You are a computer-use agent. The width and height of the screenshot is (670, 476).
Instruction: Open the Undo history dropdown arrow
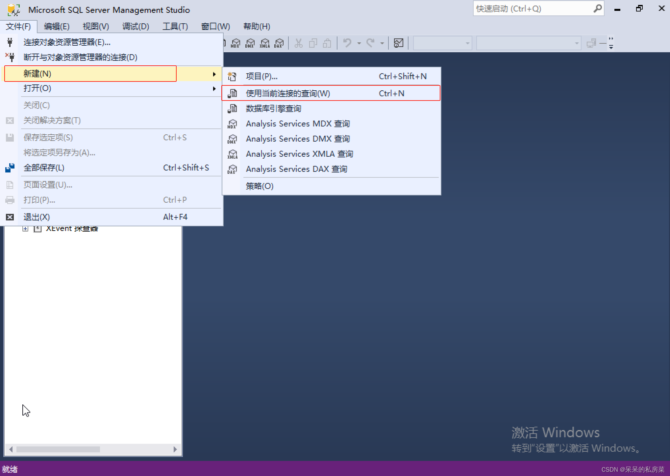[x=359, y=43]
